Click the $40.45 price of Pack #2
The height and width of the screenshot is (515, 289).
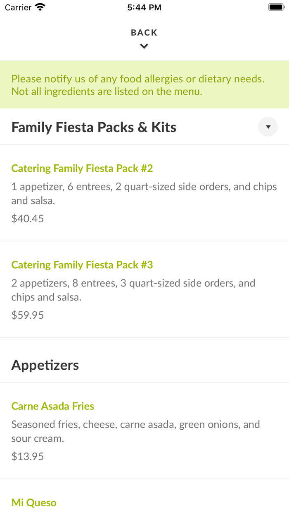pyautogui.click(x=28, y=219)
